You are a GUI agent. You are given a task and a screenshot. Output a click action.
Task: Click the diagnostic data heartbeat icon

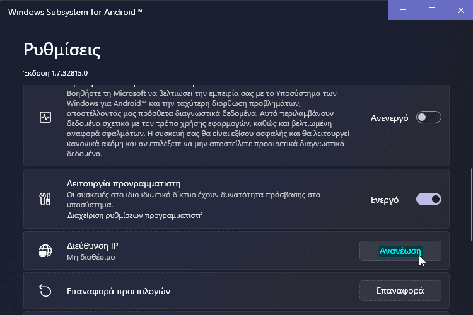pyautogui.click(x=45, y=118)
